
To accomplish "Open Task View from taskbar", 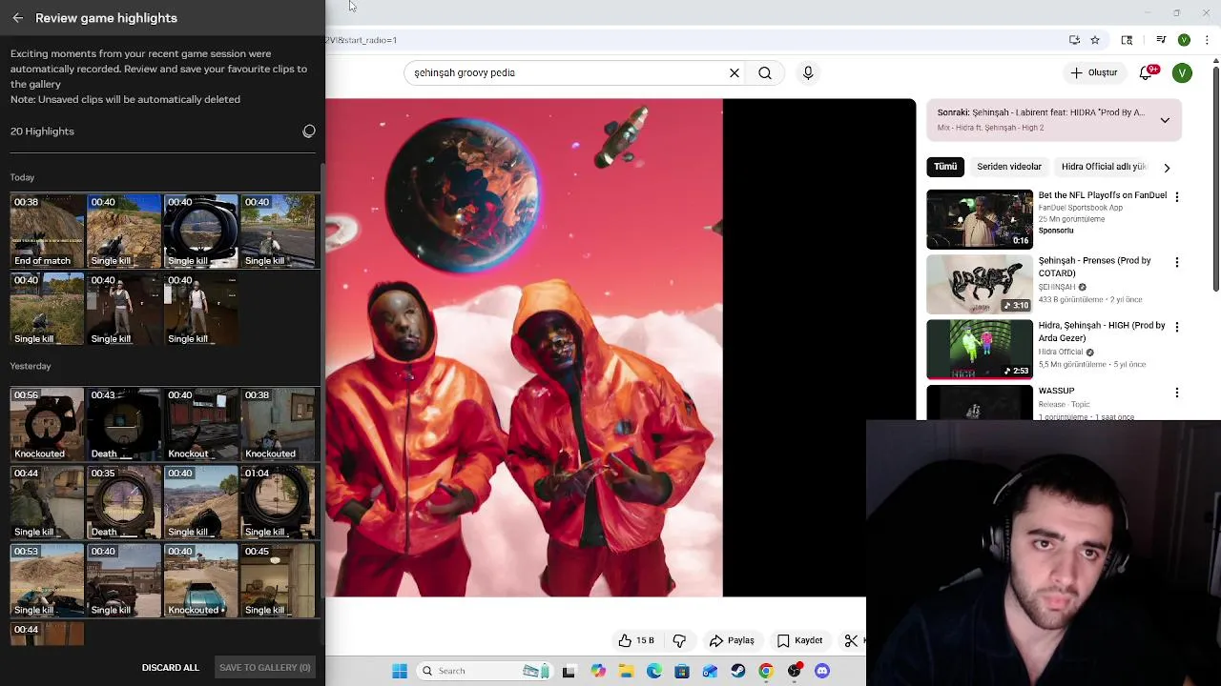I will 569,671.
